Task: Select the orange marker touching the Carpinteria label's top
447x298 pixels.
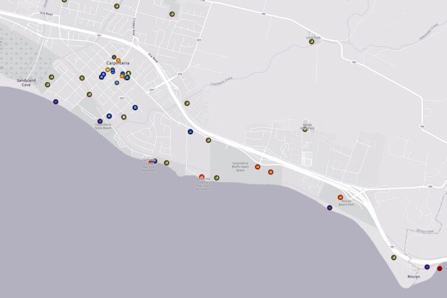Action: tap(119, 60)
